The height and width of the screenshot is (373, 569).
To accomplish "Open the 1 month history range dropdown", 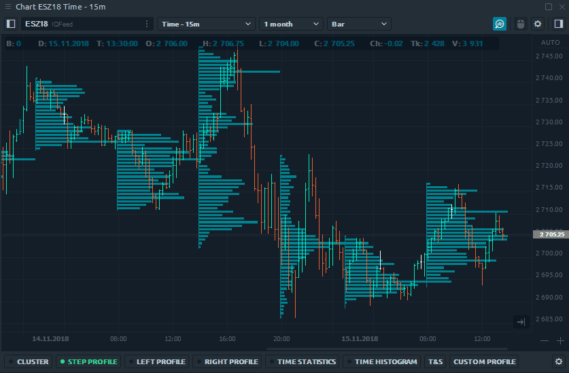I will coord(290,24).
